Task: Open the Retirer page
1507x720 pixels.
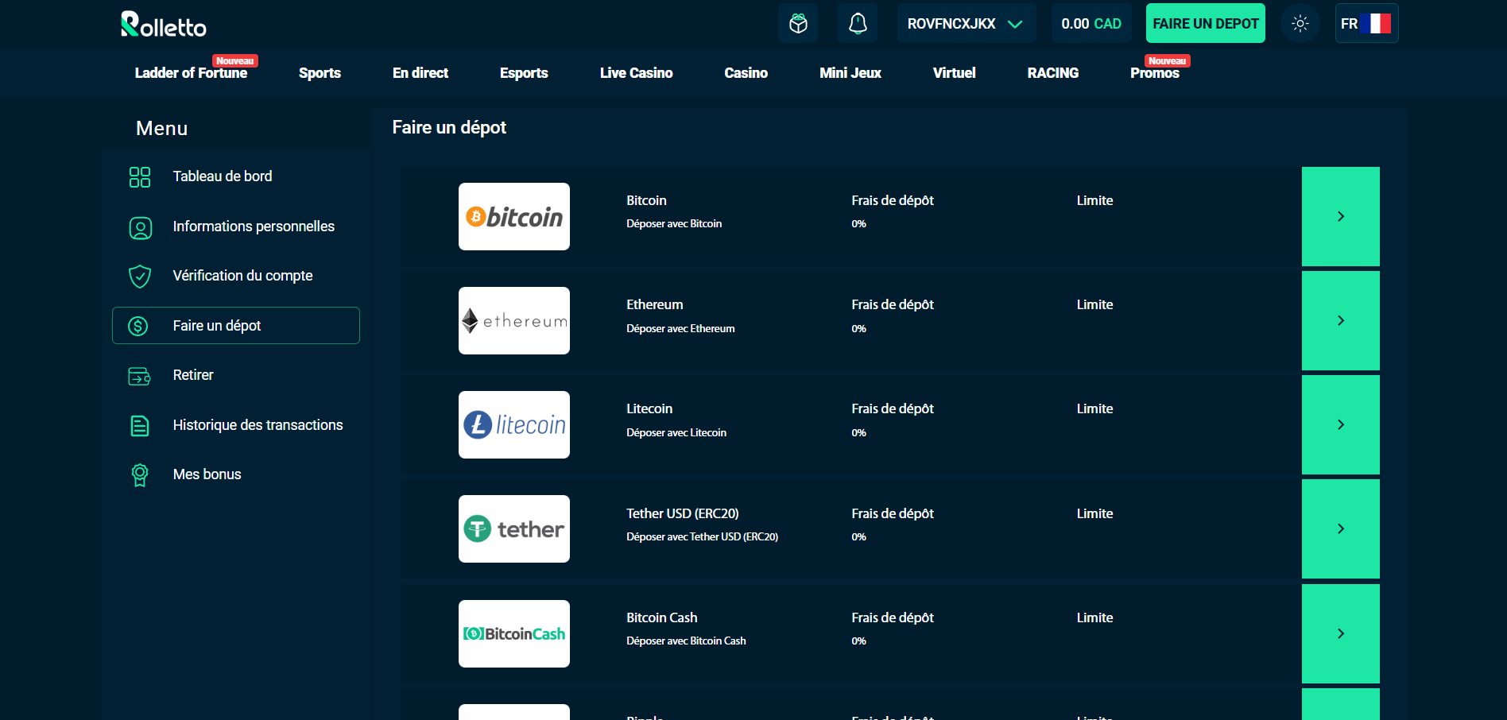Action: [193, 375]
